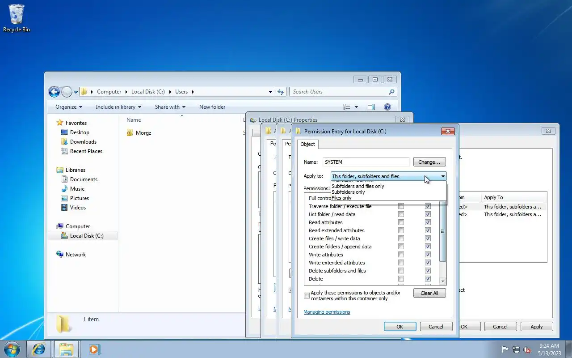Confirm Permission Entry with OK
Image resolution: width=572 pixels, height=358 pixels.
pos(400,327)
